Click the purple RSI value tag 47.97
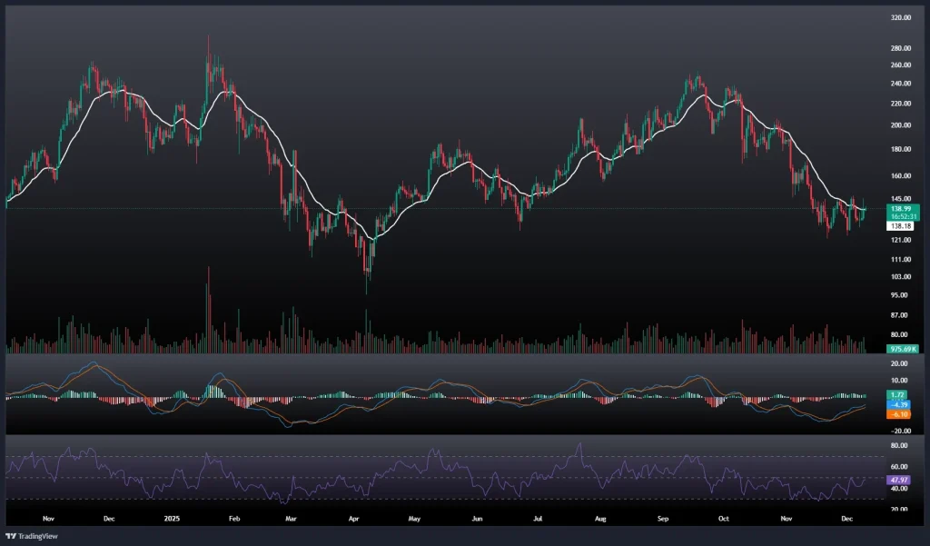The width and height of the screenshot is (930, 546). 900,479
